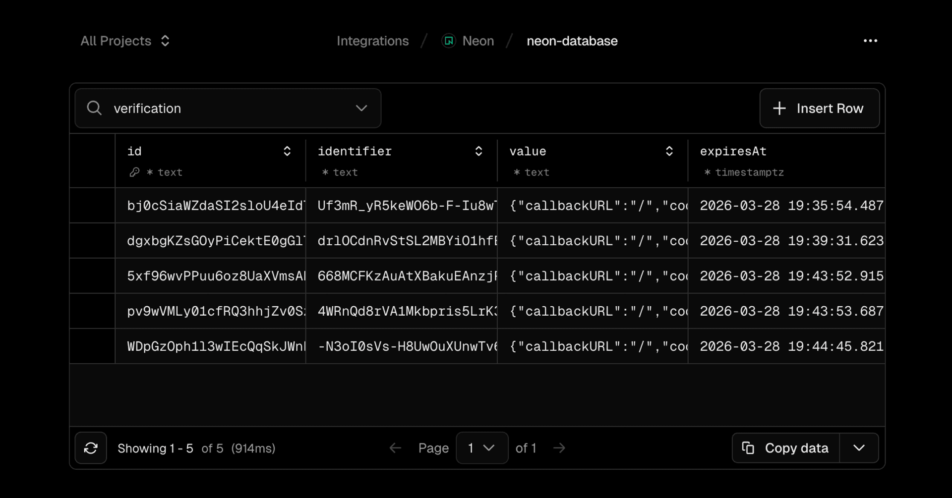The image size is (952, 498).
Task: Go to previous page with left arrow
Action: click(395, 448)
